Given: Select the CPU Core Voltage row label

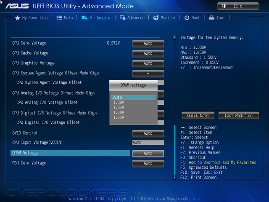Looking at the screenshot, I should (x=29, y=43).
